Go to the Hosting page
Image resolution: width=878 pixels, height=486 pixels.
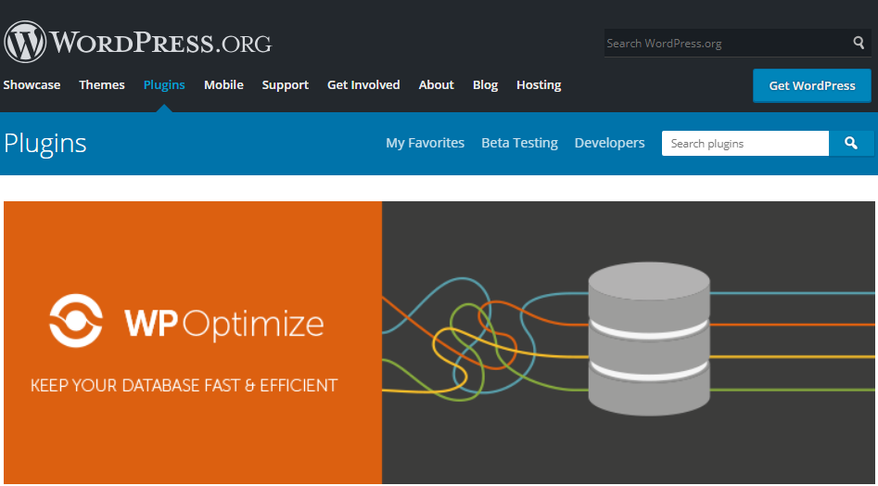[539, 85]
